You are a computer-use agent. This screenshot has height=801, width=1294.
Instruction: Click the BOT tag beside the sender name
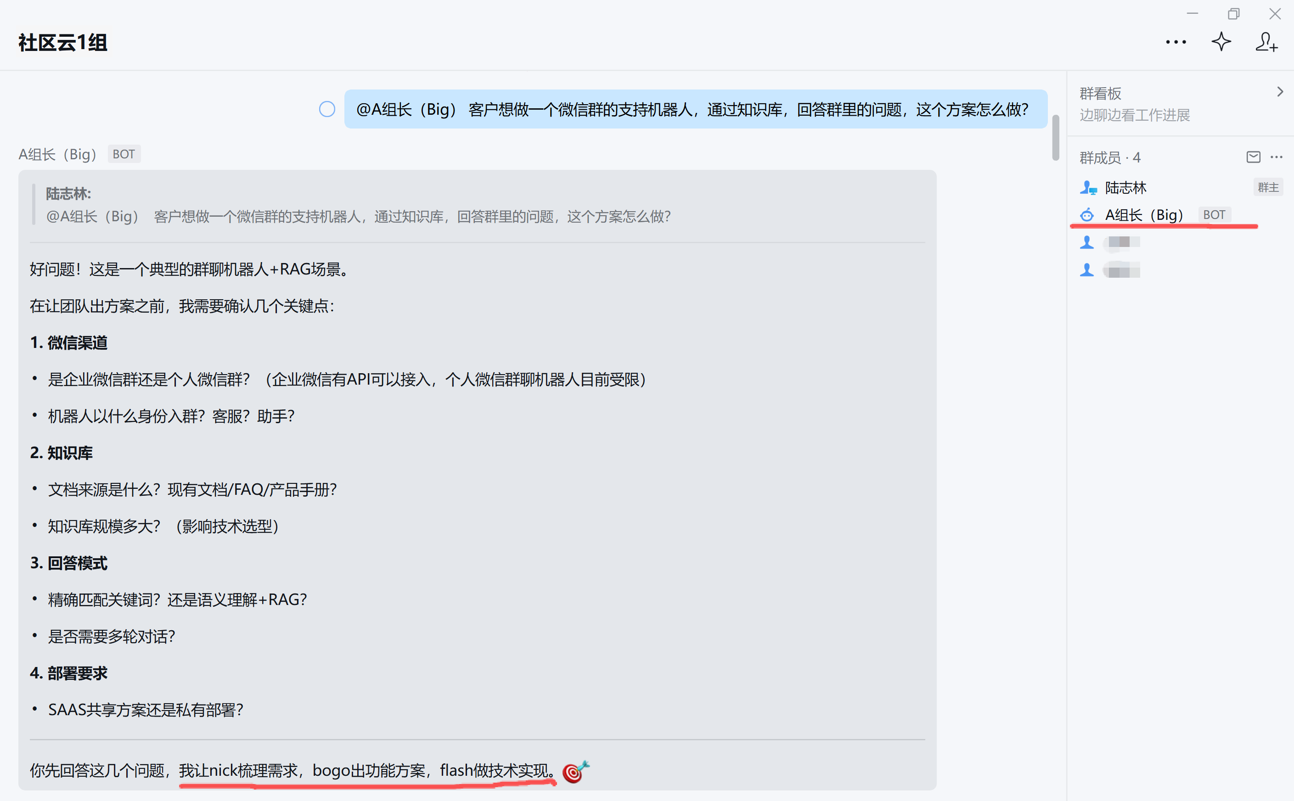pyautogui.click(x=124, y=154)
